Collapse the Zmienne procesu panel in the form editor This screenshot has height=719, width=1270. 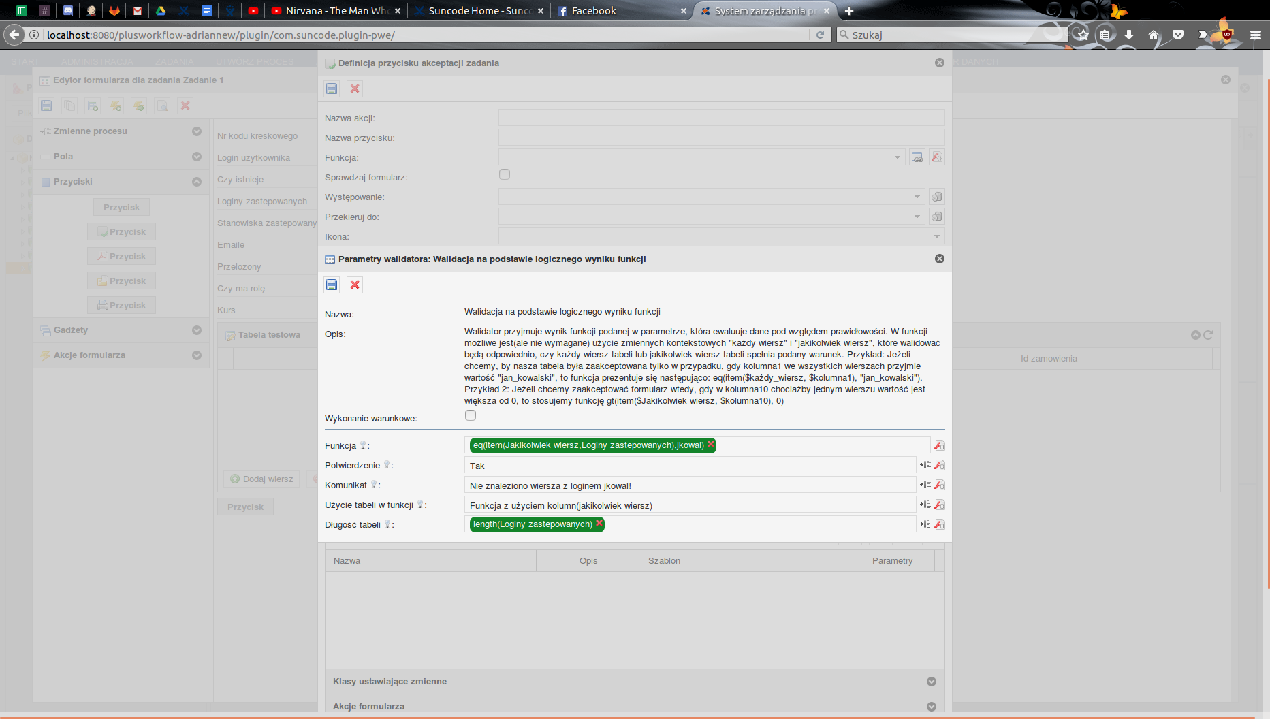click(x=197, y=131)
